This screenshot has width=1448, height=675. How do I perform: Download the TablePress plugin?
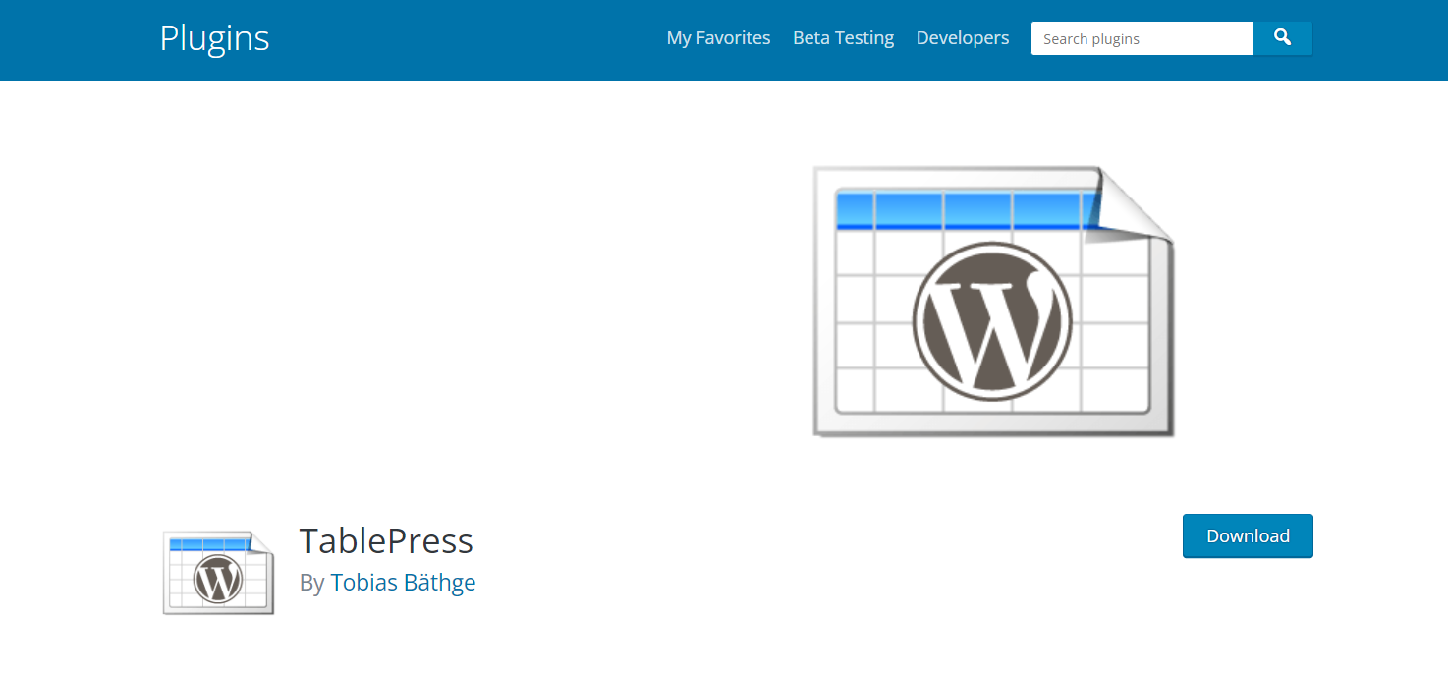[1248, 535]
